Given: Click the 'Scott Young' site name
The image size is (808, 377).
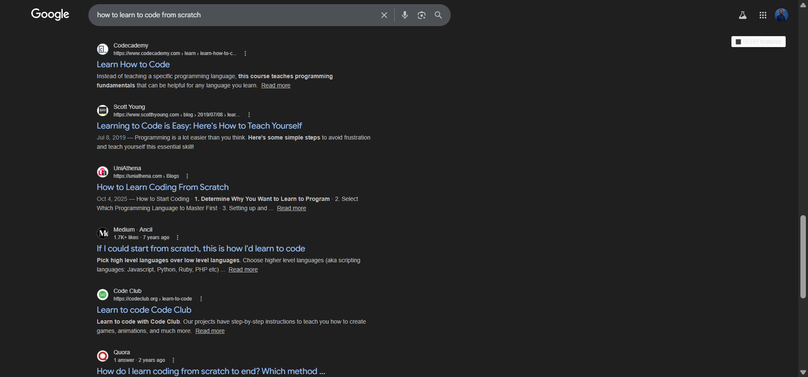Looking at the screenshot, I should (x=129, y=107).
